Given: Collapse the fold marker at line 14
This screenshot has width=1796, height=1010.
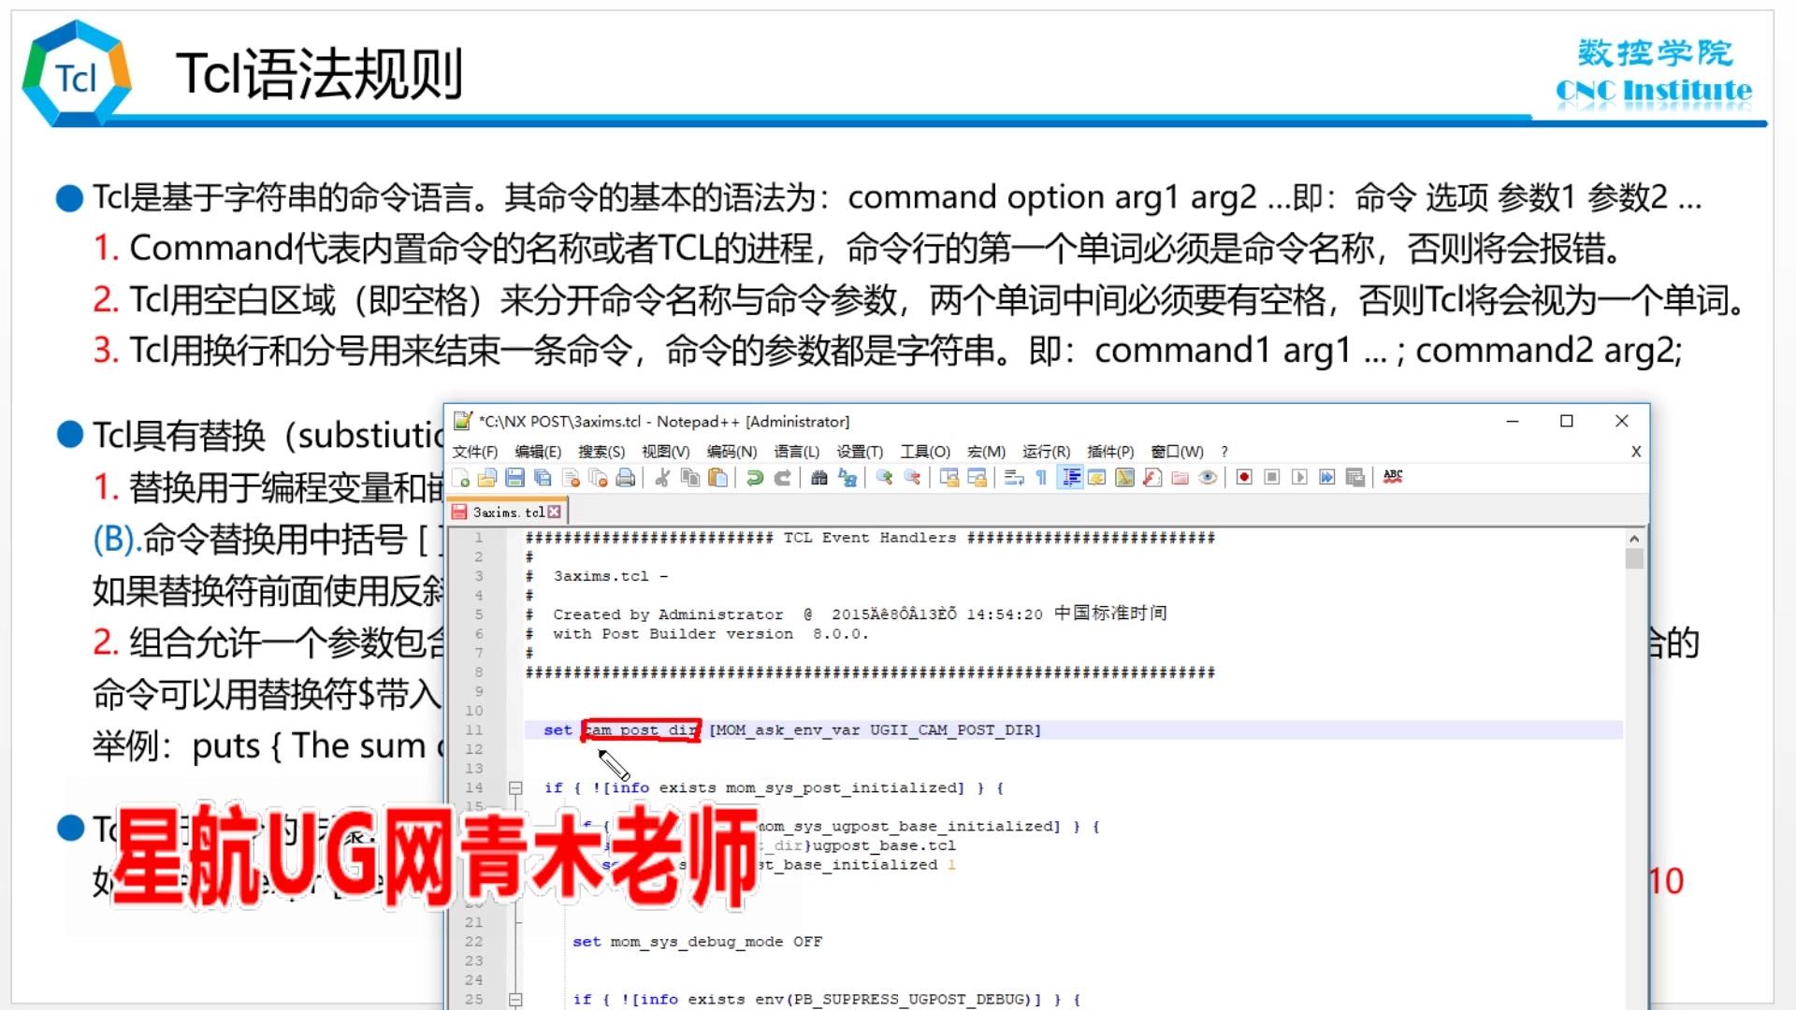Looking at the screenshot, I should click(x=515, y=788).
